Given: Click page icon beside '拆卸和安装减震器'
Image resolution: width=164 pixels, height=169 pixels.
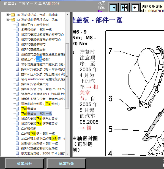Looking at the screenshot, I should pyautogui.click(x=17, y=49).
